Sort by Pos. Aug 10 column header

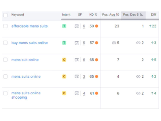coord(111,15)
